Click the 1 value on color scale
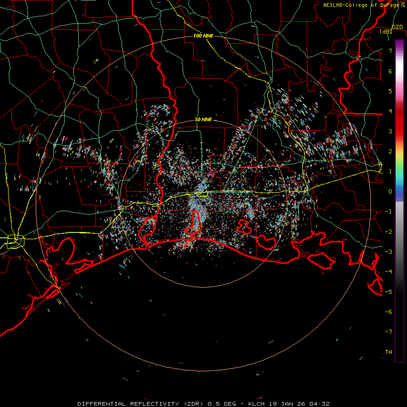407x407 pixels. pos(390,171)
